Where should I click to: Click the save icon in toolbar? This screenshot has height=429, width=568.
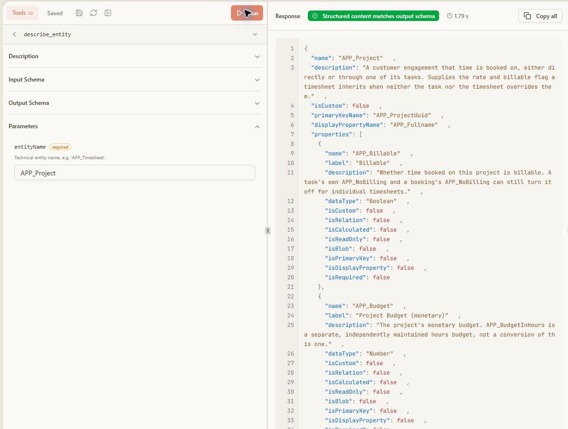coord(79,13)
